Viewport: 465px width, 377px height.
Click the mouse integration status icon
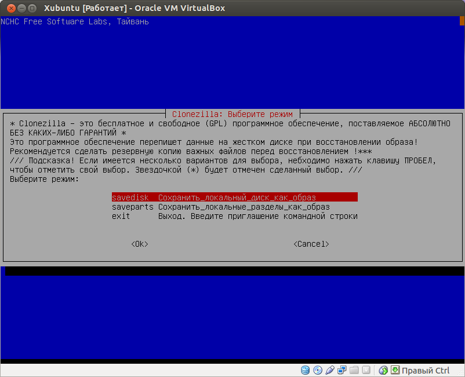383,370
